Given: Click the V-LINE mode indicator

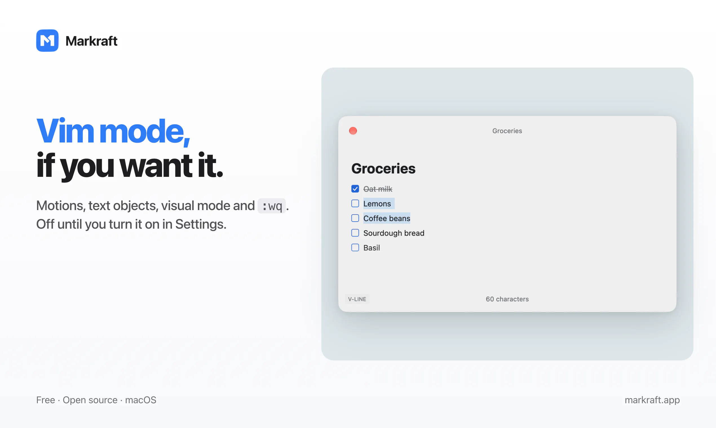Looking at the screenshot, I should coord(357,299).
